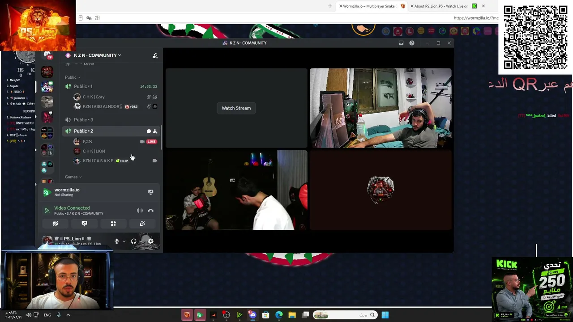This screenshot has width=573, height=322.
Task: Click the avatar-only participant tile
Action: pos(381,190)
